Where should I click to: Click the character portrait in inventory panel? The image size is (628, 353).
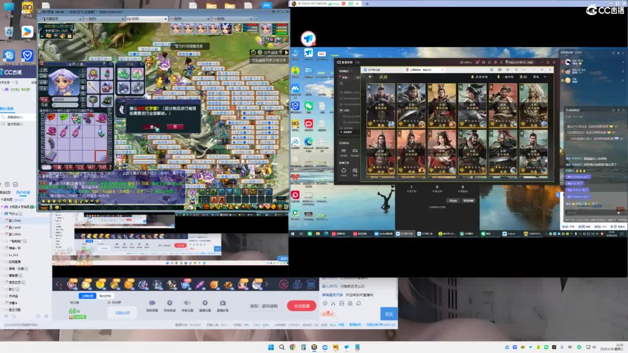[65, 82]
